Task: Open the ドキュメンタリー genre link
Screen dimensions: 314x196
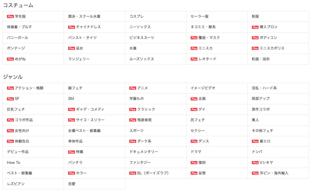Action: tap(144, 152)
